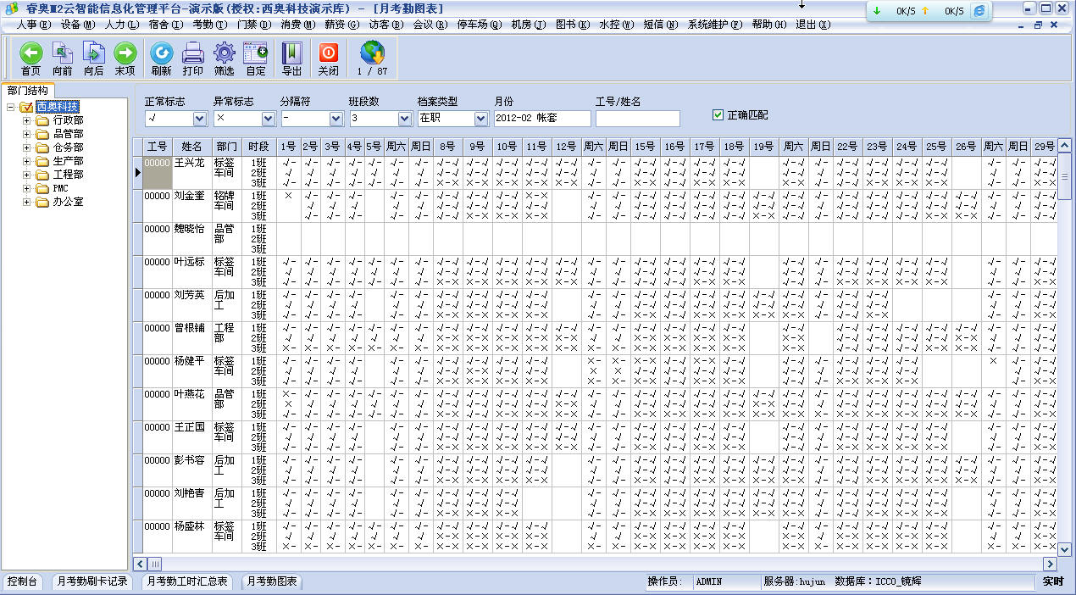Expand the 行政部 tree node
The height and width of the screenshot is (595, 1076).
(26, 120)
